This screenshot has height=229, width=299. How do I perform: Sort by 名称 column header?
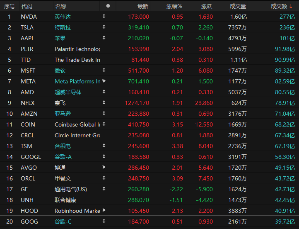coord(60,6)
